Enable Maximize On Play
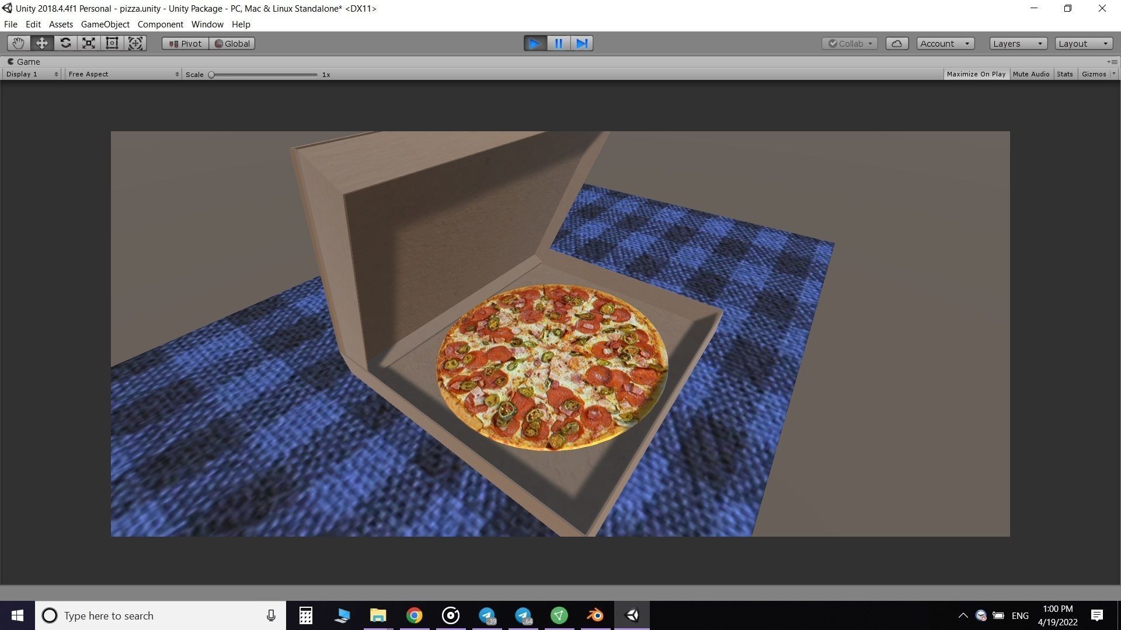1121x630 pixels. click(976, 73)
